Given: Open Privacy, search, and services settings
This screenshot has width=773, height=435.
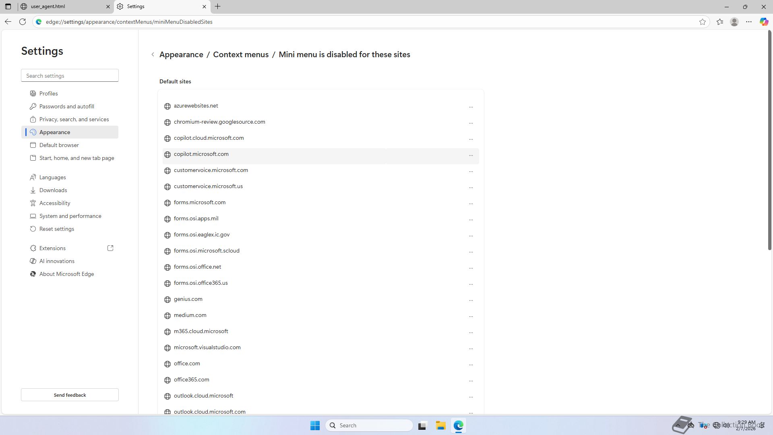Looking at the screenshot, I should 74,119.
